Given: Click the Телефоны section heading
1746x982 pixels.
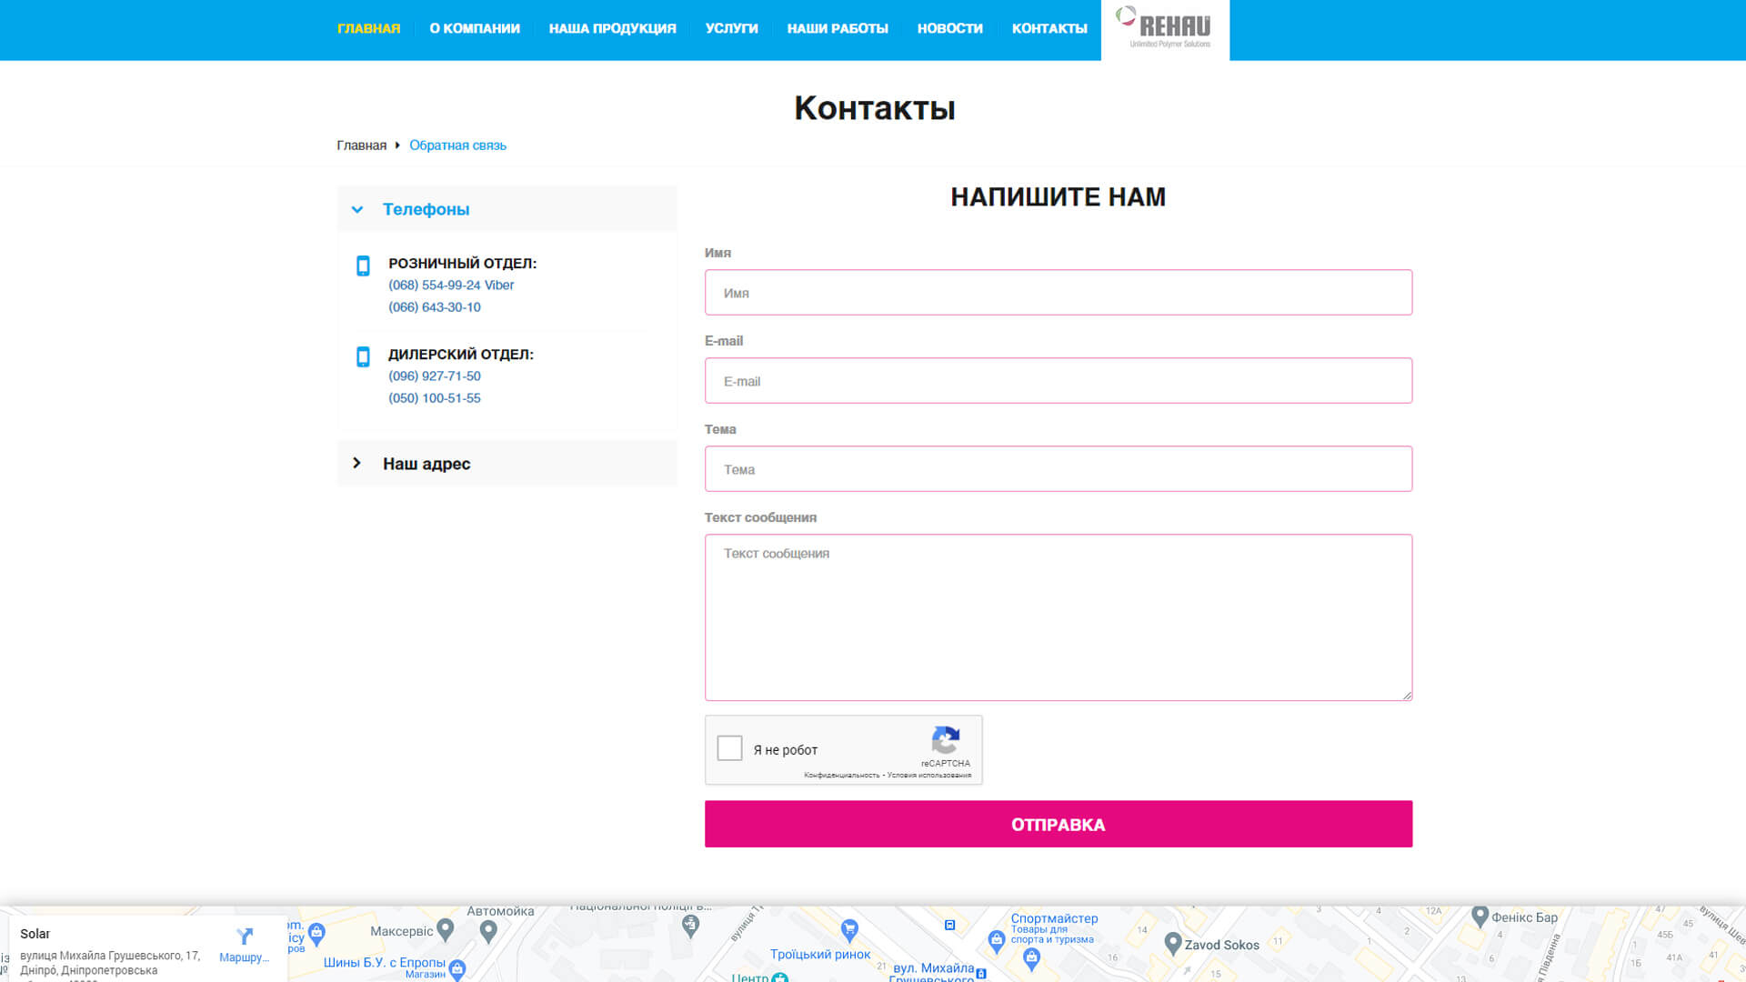Looking at the screenshot, I should point(426,209).
